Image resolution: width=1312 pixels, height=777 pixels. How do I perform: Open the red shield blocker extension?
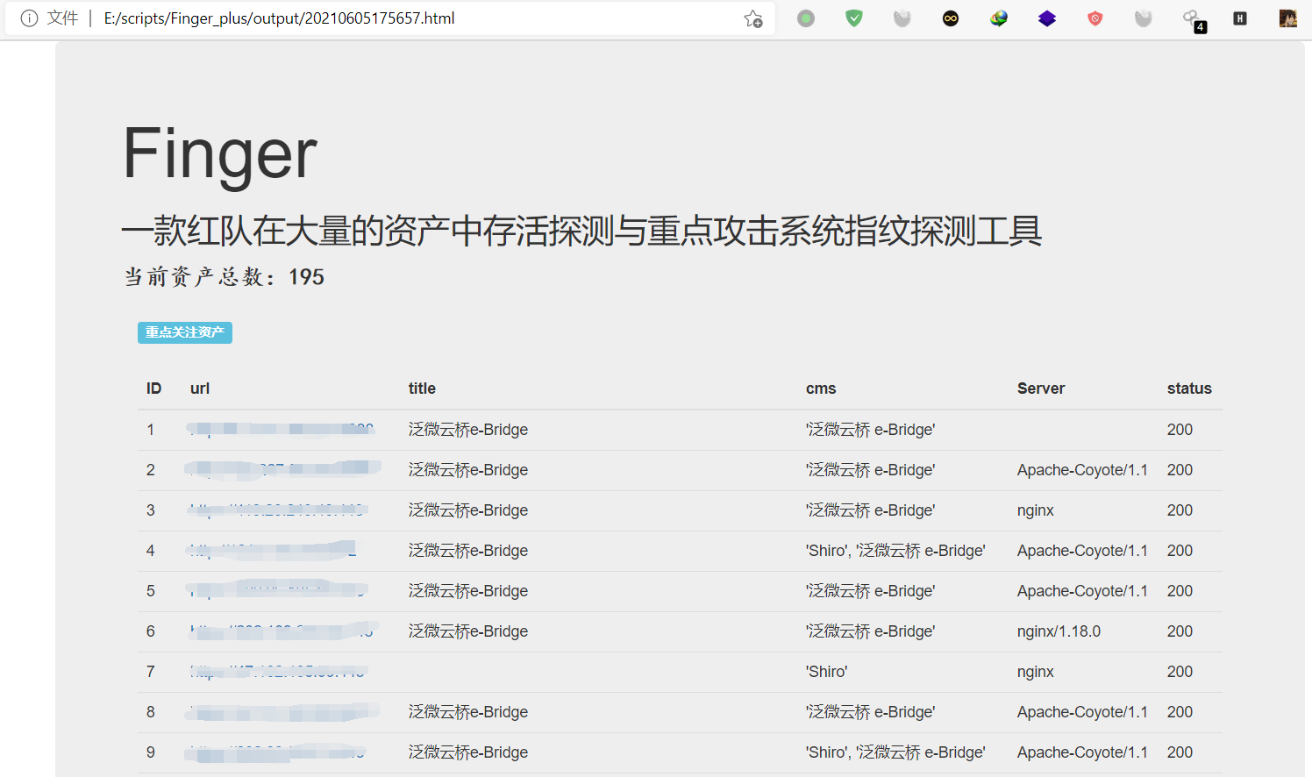[1095, 18]
